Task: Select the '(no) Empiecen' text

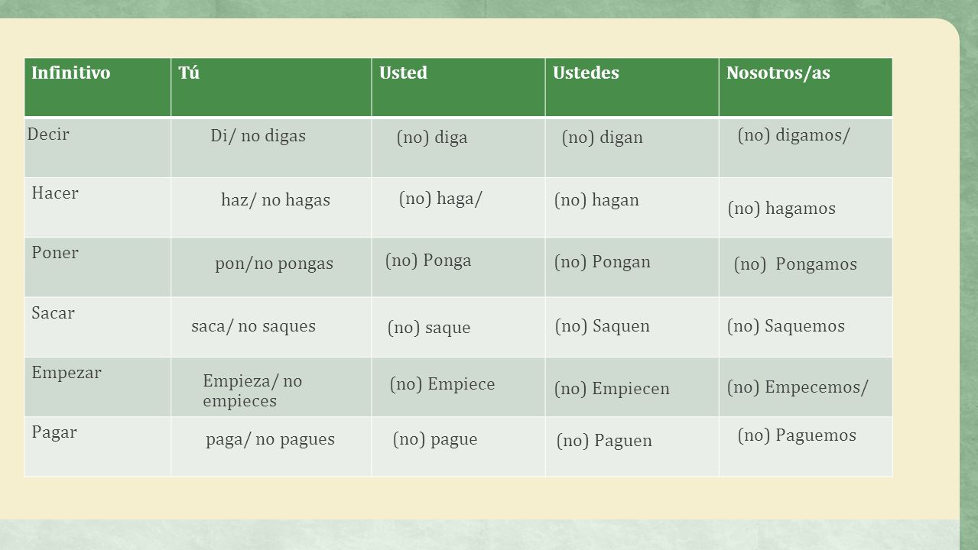Action: [612, 389]
